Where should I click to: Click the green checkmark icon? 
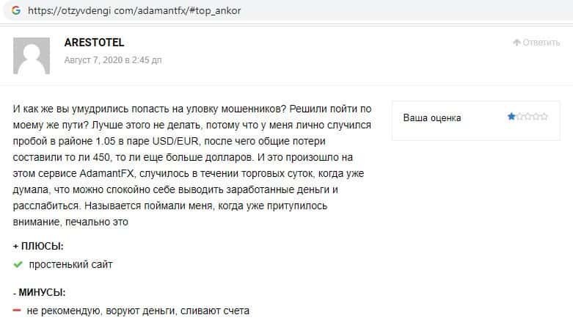18,264
